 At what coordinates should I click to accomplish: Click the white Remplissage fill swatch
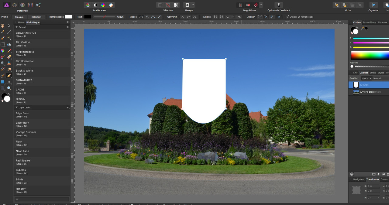[x=68, y=17]
